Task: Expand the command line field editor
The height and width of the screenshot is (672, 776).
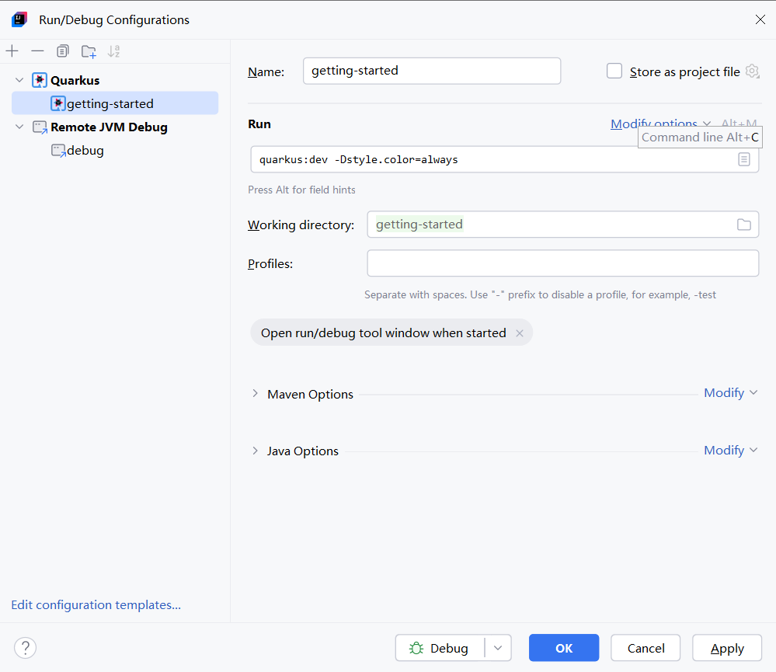Action: [x=744, y=159]
